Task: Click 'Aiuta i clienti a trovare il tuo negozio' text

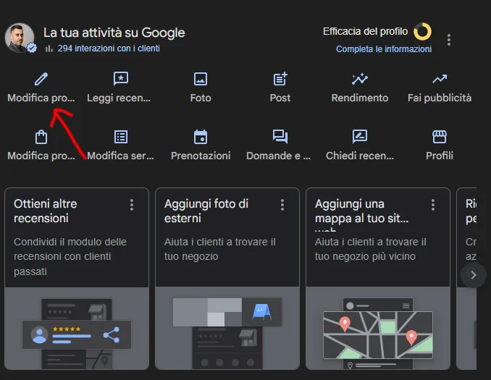Action: tap(220, 249)
